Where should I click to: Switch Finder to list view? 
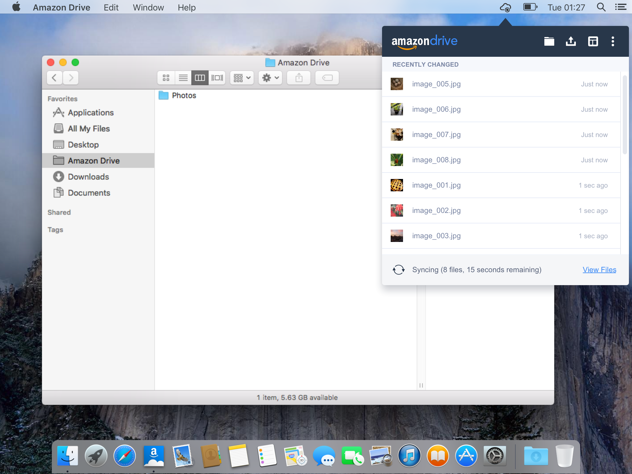point(184,78)
